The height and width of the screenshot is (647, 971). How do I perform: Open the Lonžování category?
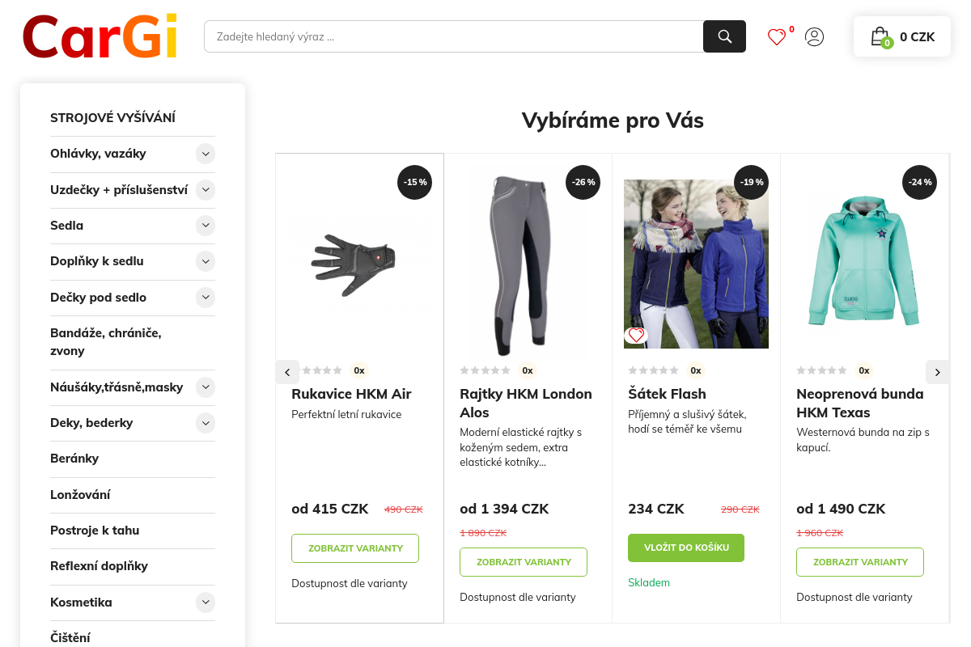80,495
